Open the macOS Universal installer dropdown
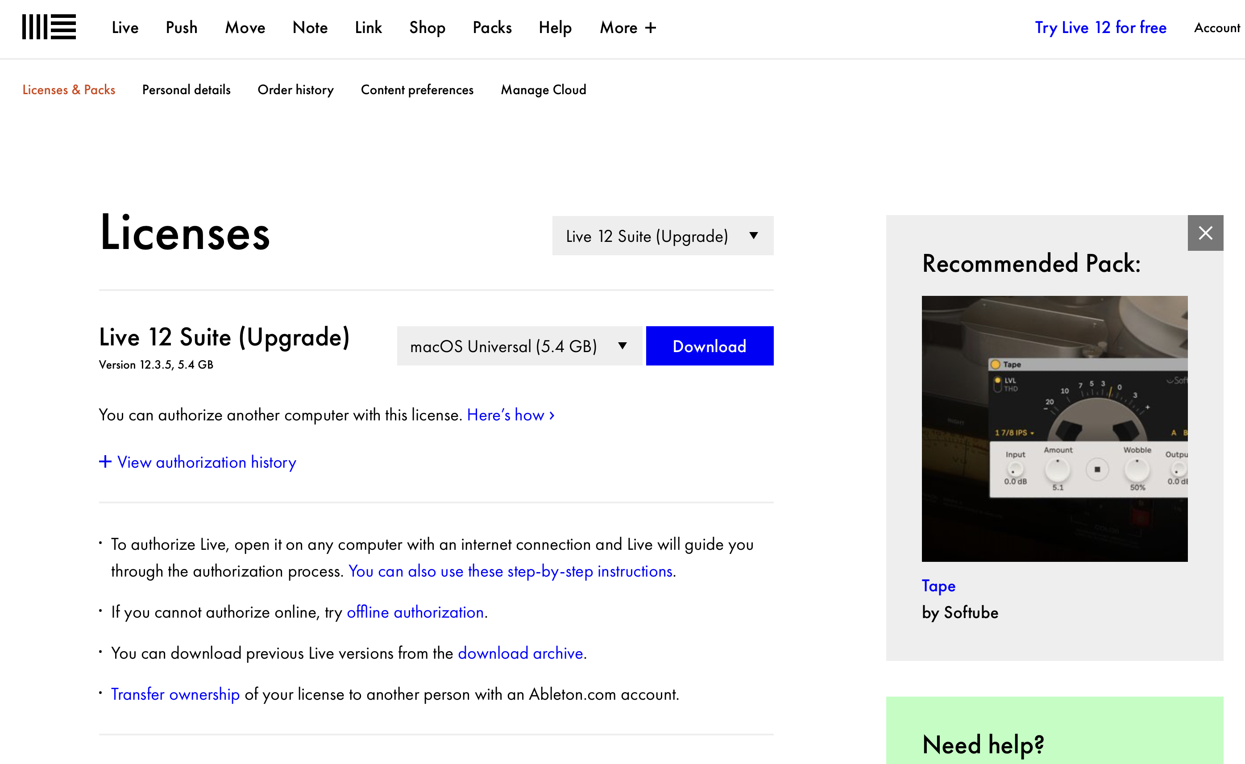1245x764 pixels. (519, 346)
